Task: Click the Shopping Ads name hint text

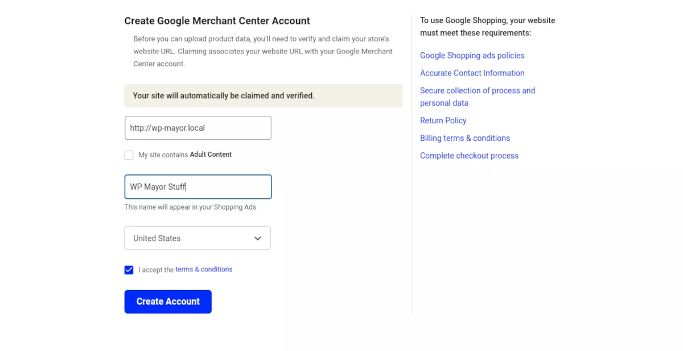Action: click(191, 207)
